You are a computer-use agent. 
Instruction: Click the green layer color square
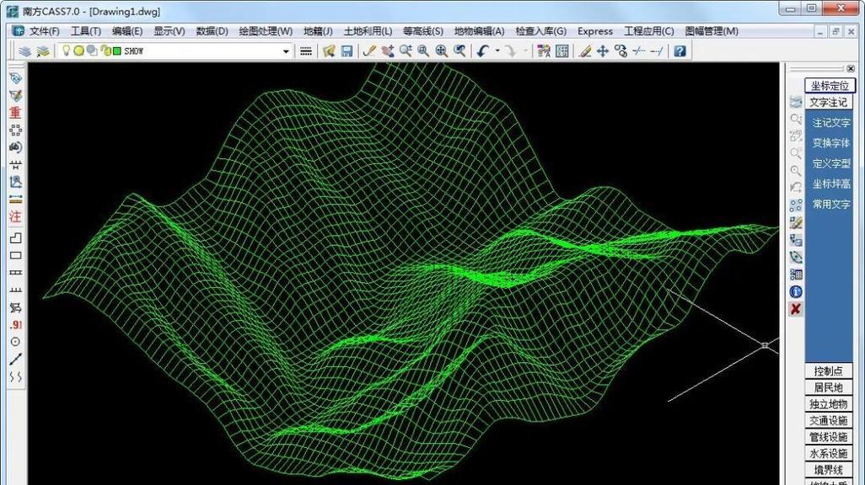(117, 51)
